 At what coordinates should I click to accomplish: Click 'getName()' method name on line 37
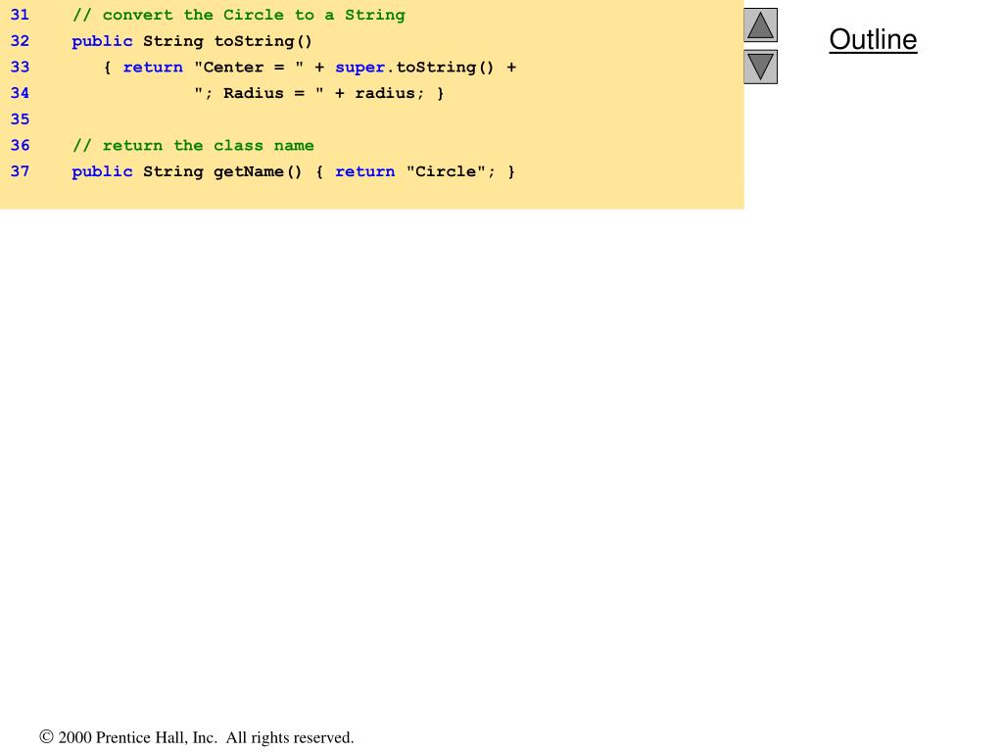258,171
